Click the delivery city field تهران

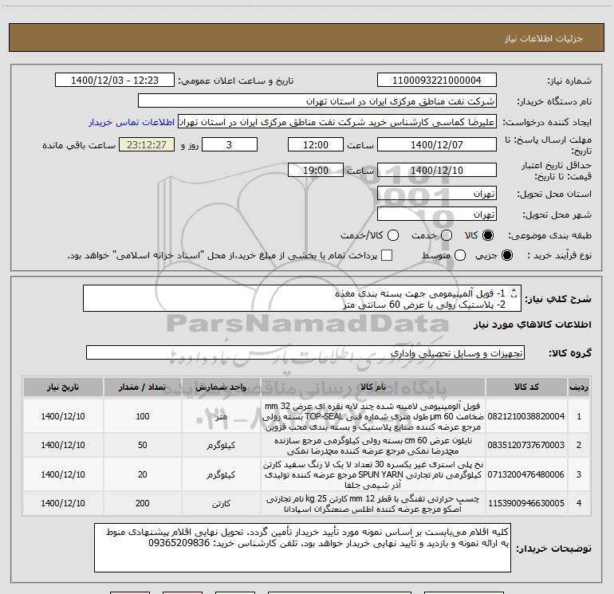(437, 214)
